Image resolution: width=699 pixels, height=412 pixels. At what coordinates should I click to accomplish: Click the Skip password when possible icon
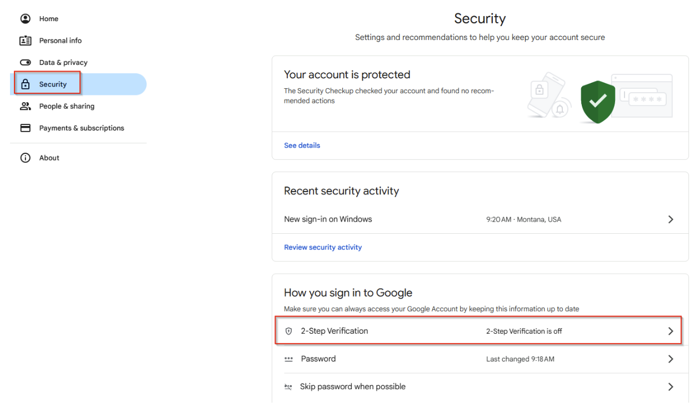288,387
